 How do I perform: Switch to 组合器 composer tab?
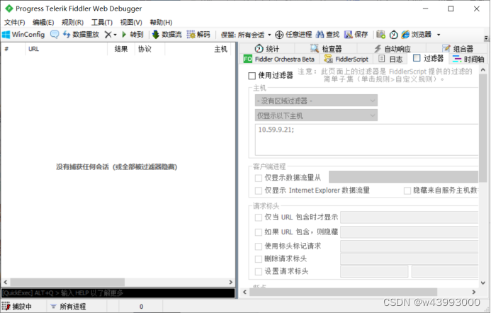pyautogui.click(x=458, y=49)
